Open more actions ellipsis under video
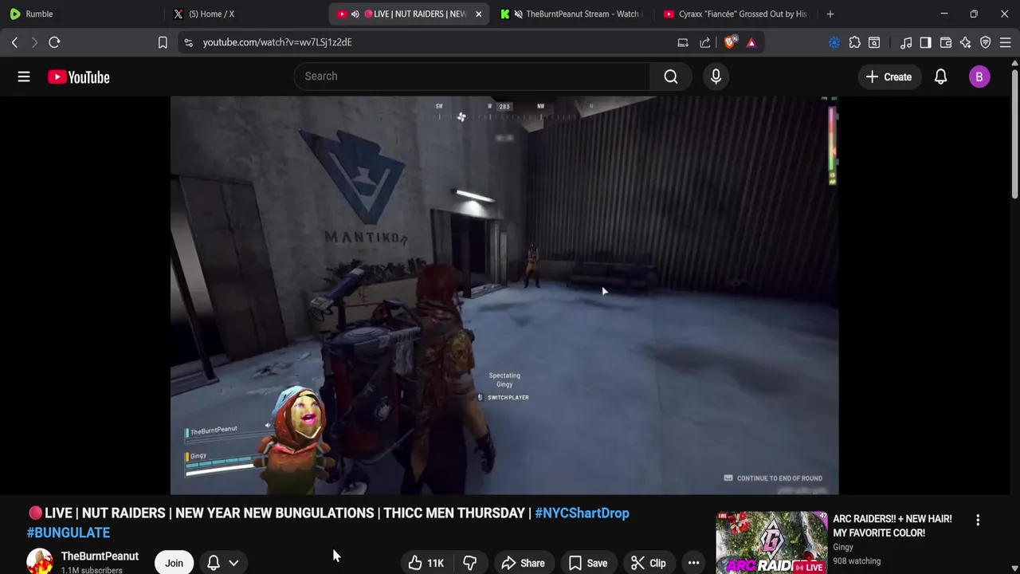This screenshot has width=1020, height=574. point(693,563)
